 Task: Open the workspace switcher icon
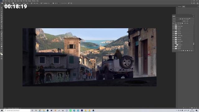194,3
